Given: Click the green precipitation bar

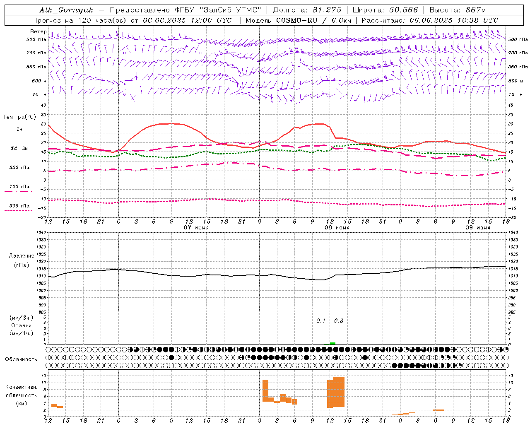Looking at the screenshot, I should [332, 343].
